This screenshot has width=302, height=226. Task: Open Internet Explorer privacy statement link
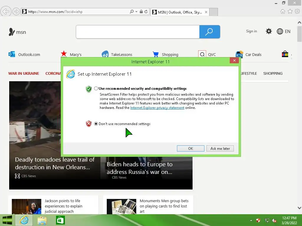tap(157, 108)
